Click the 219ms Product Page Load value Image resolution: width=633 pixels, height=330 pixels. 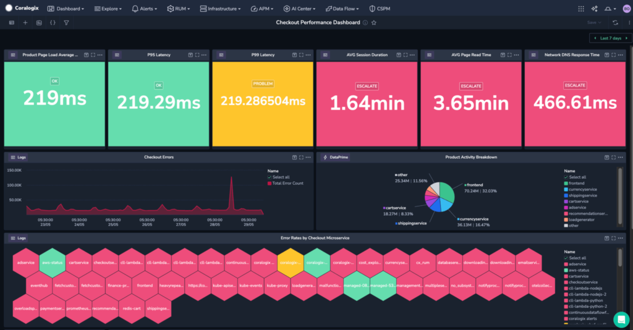click(x=54, y=98)
